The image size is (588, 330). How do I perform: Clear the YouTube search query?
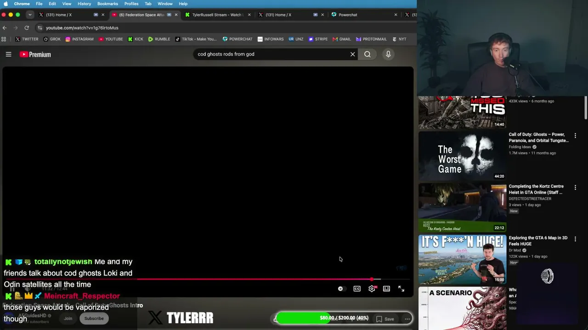353,54
